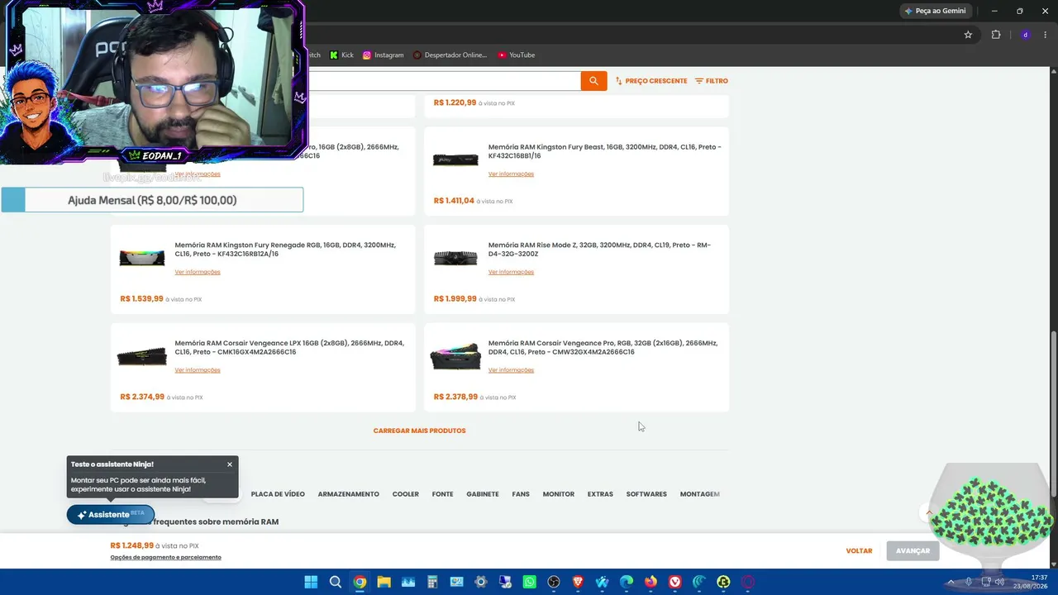
Task: Click the Voltar button
Action: tap(859, 551)
